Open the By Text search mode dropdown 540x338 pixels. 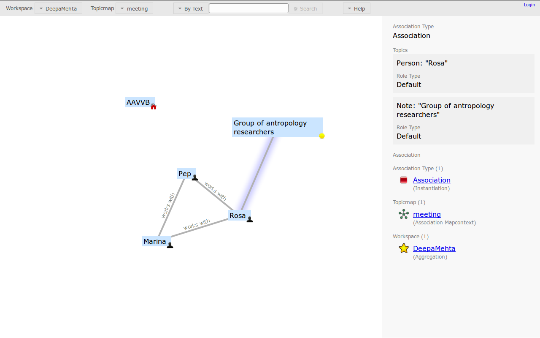[x=191, y=8]
